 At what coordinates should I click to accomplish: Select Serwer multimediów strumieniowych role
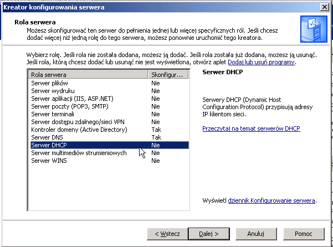(109, 153)
